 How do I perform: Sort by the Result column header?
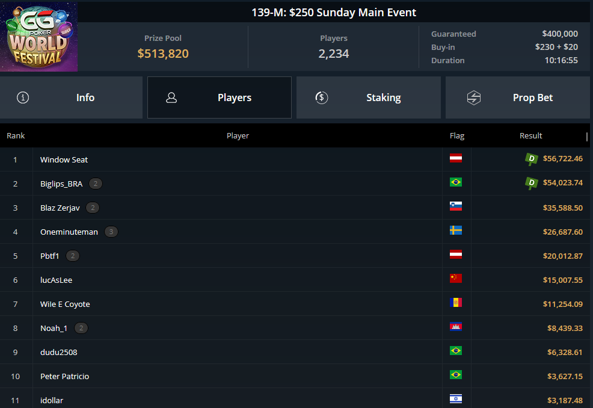coord(530,135)
